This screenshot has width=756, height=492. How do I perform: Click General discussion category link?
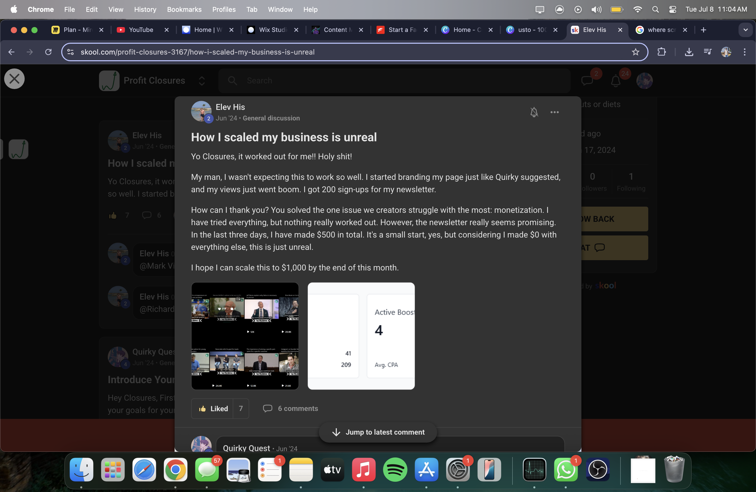pos(271,118)
